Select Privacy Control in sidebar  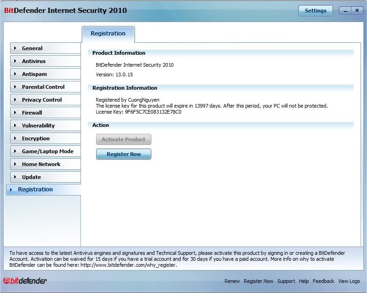[46, 100]
